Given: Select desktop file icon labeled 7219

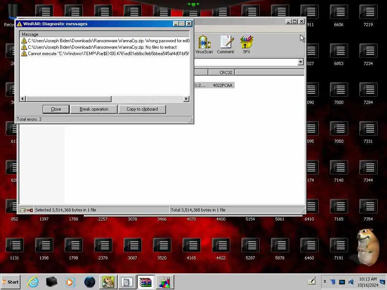Looking at the screenshot, I should coord(368,16).
